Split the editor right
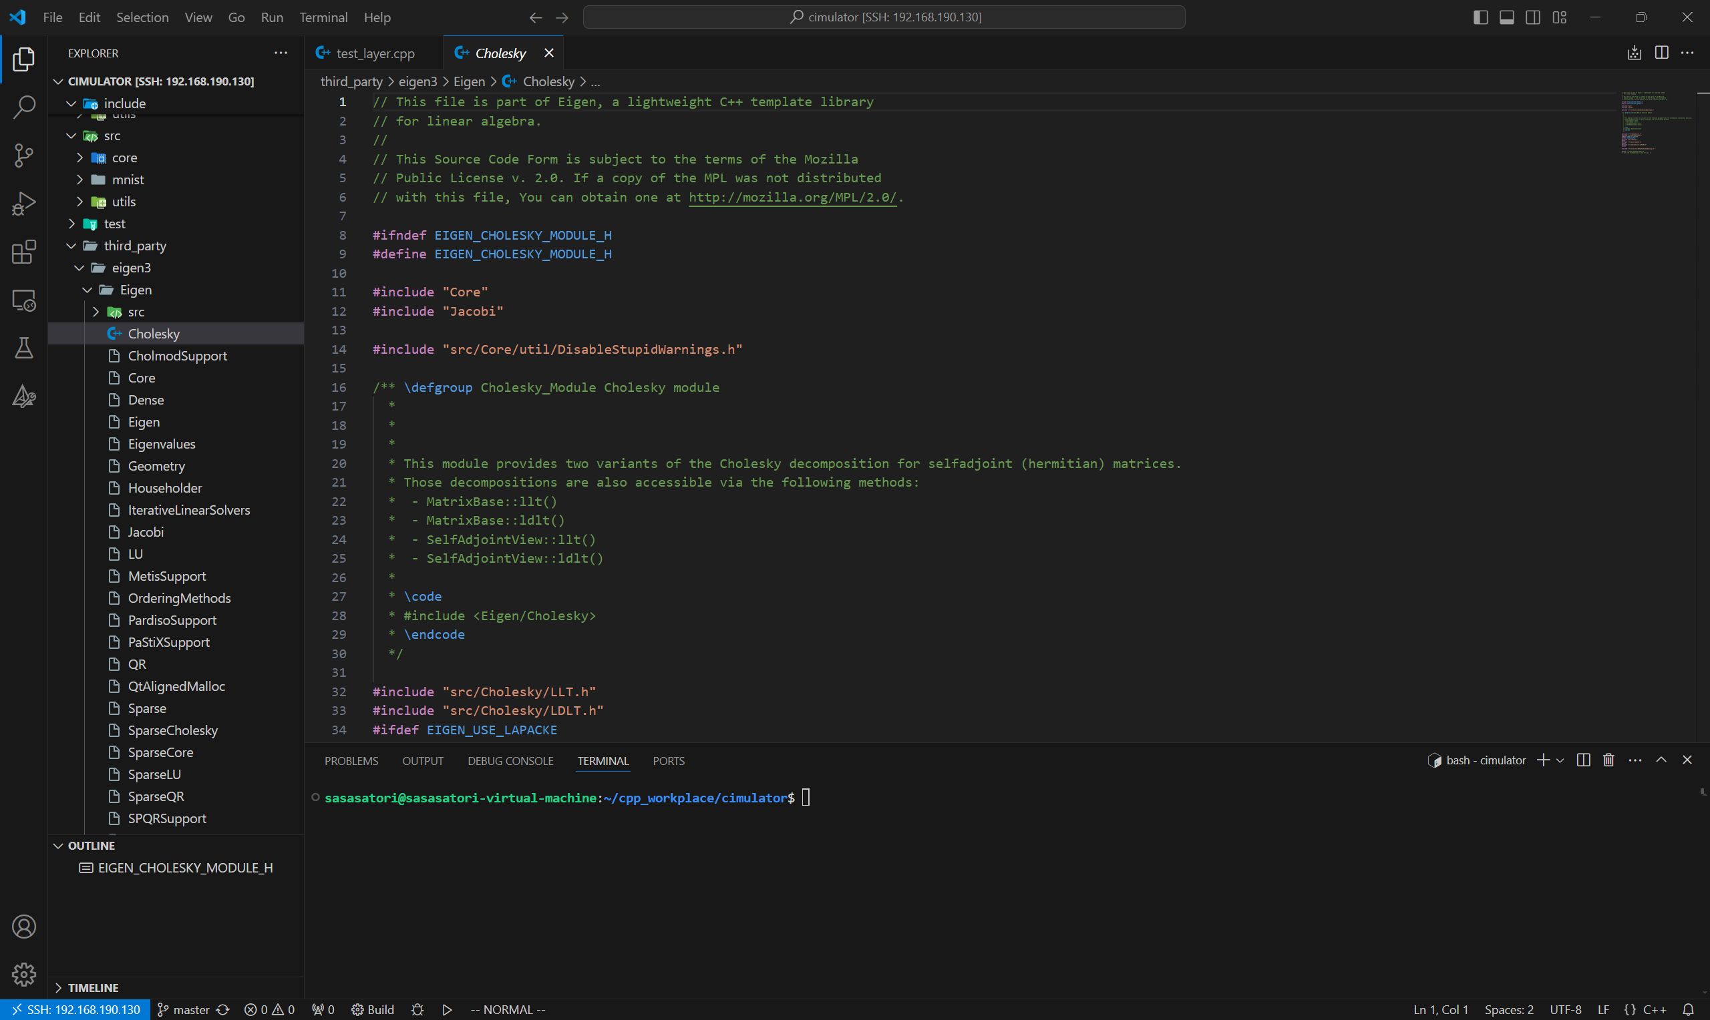1710x1020 pixels. click(x=1661, y=53)
